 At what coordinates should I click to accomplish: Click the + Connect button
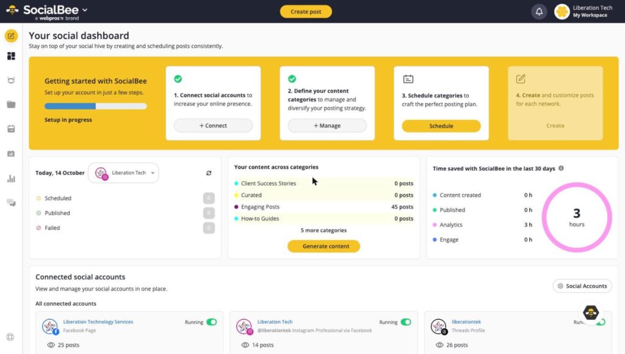213,126
